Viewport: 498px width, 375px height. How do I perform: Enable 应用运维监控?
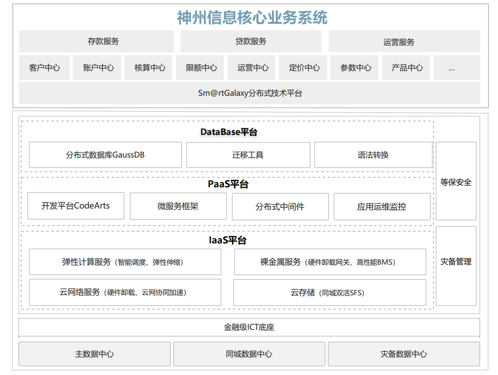(382, 207)
